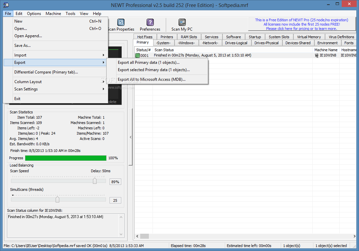
Task: Switch to the -System- tab
Action: tap(164, 43)
